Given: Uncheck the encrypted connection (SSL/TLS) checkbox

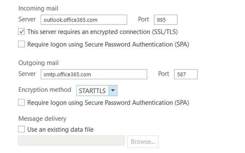Looking at the screenshot, I should (22, 32).
